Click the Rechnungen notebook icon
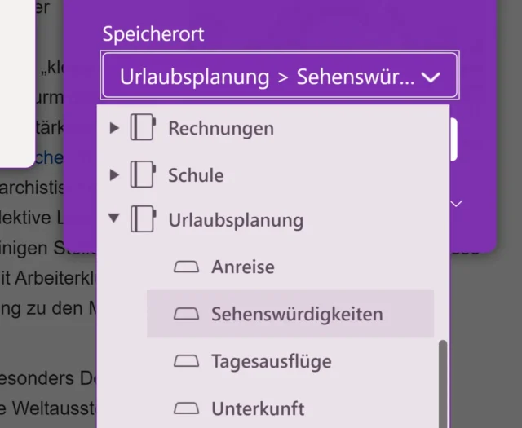This screenshot has height=428, width=522. [143, 128]
